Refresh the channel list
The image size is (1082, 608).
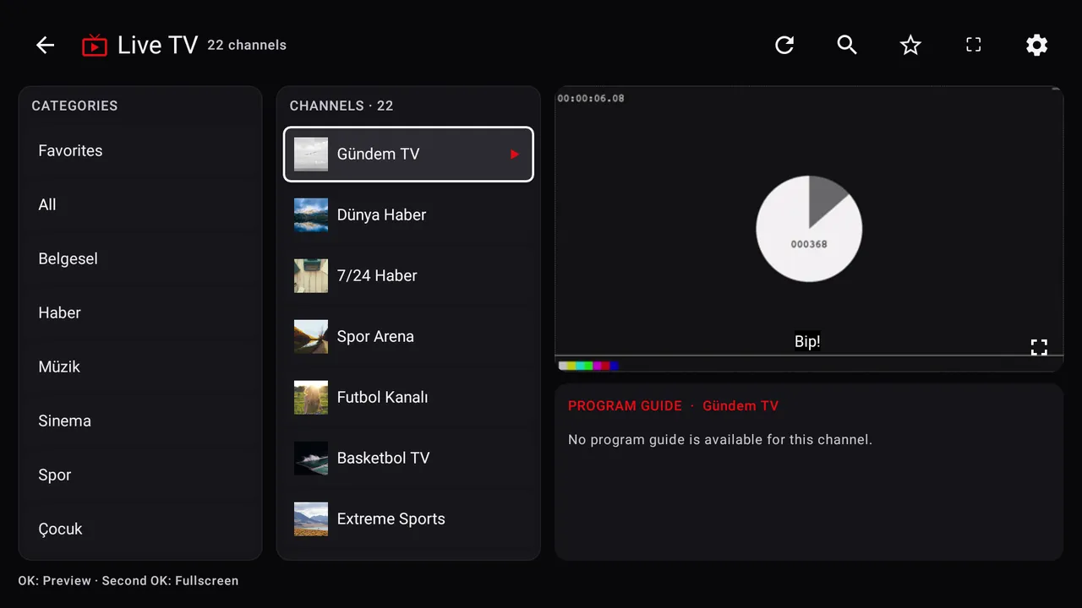tap(784, 46)
